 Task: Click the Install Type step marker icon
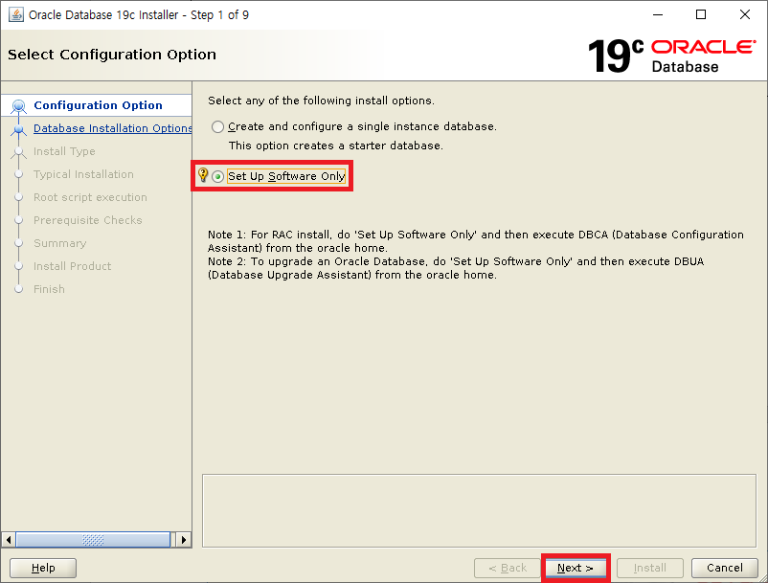coord(18,152)
